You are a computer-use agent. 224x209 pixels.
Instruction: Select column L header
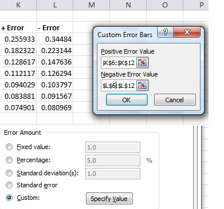coord(55,5)
